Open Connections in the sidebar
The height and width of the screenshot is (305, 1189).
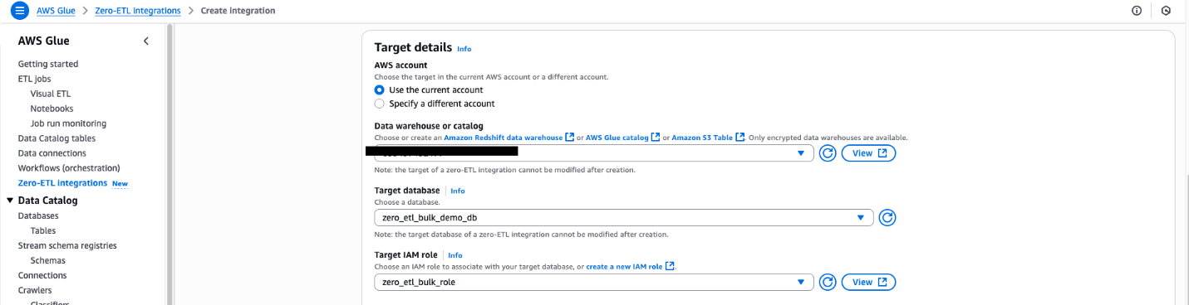coord(42,275)
